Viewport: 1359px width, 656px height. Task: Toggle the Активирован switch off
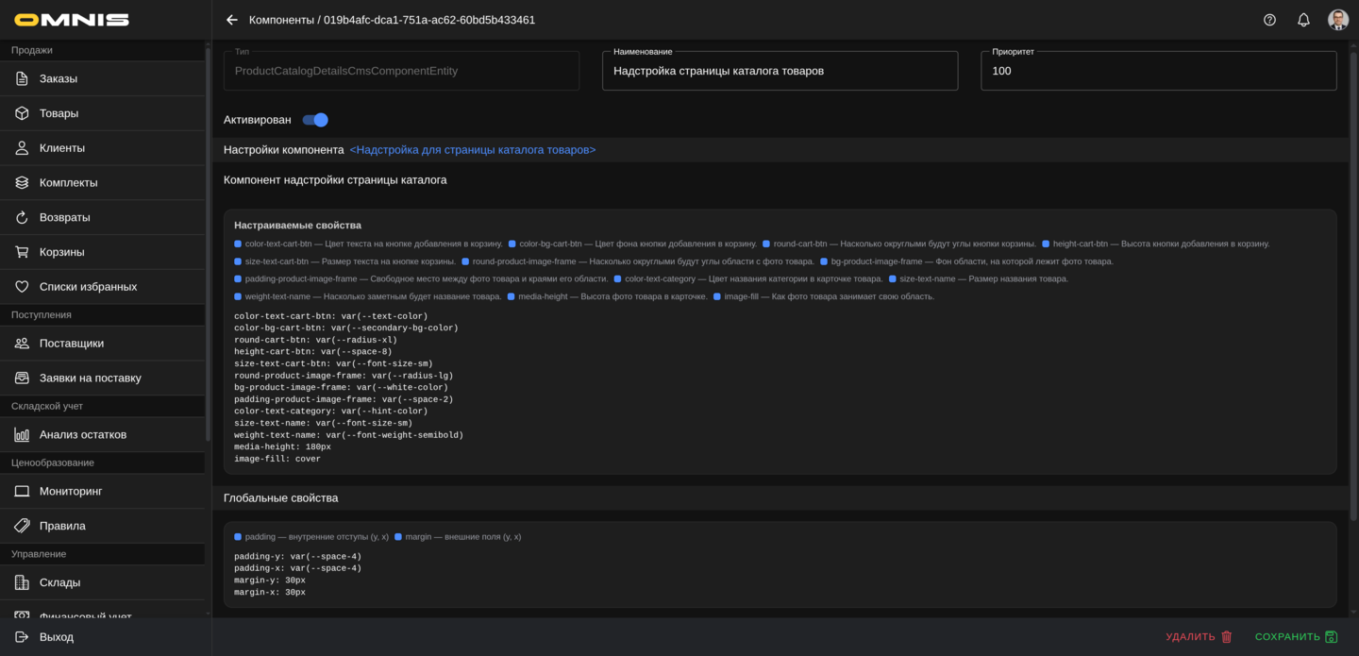click(315, 120)
